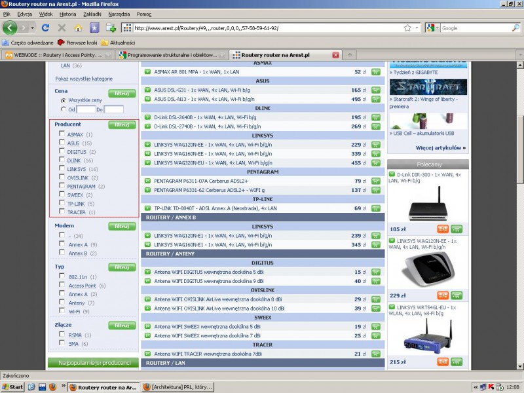Screen dimensions: 524x393
Task: Click the bookmark star in address bar
Action: (407, 28)
